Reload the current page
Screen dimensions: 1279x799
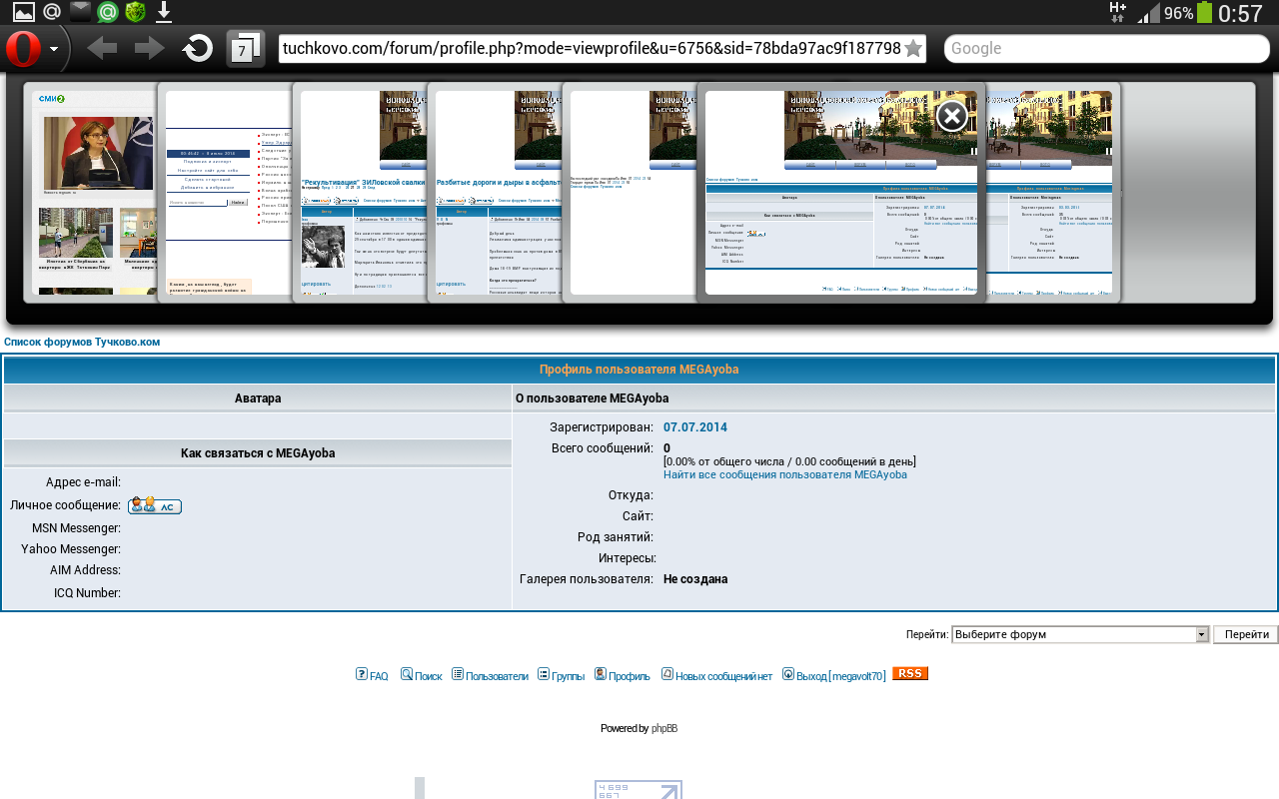point(198,48)
